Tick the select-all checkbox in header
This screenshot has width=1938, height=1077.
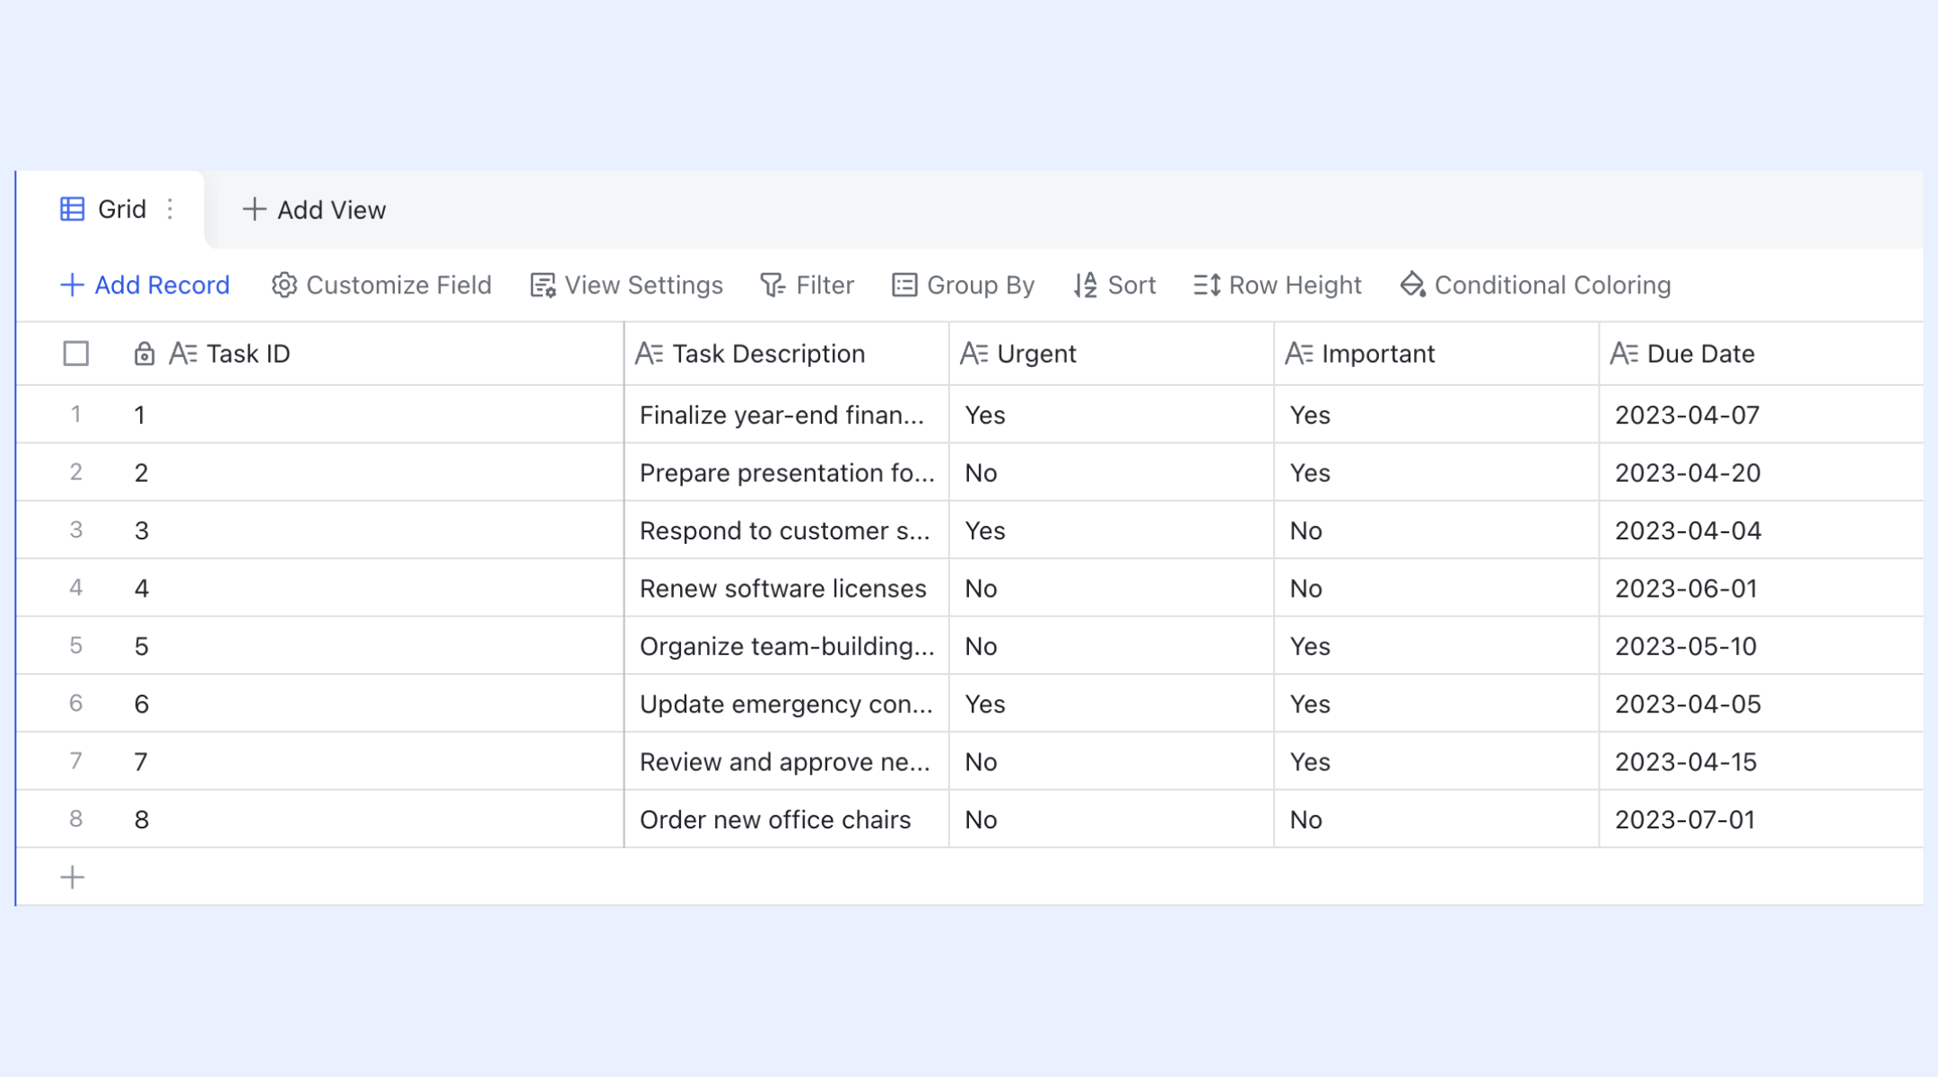pos(76,354)
